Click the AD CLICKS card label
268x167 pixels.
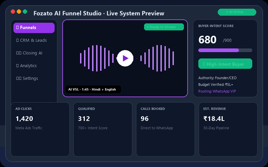[x=23, y=109]
